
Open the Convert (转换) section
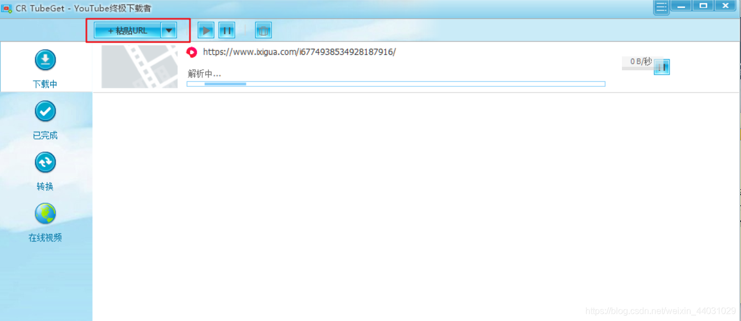tap(45, 172)
